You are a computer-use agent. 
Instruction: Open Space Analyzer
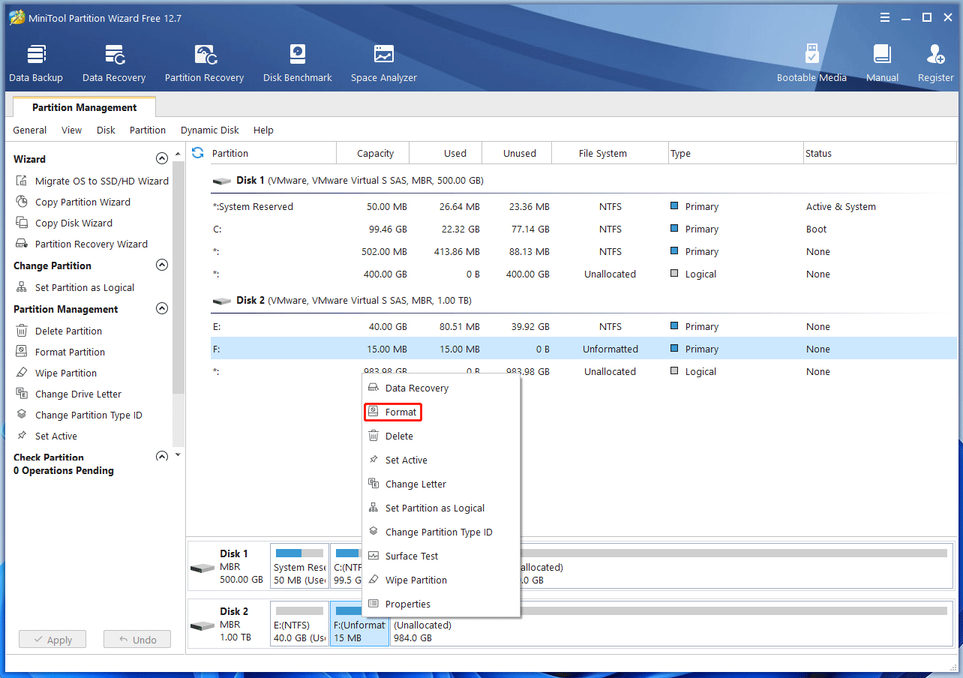384,63
